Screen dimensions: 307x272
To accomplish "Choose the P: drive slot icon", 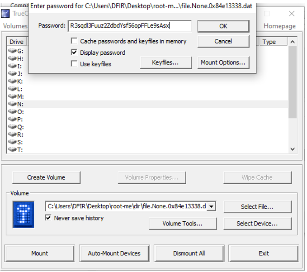I will (x=12, y=119).
